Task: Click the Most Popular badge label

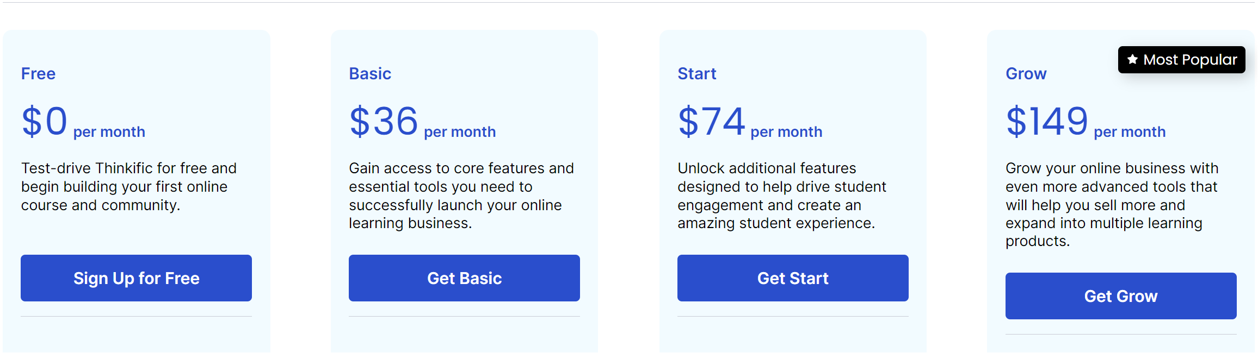Action: click(x=1190, y=60)
